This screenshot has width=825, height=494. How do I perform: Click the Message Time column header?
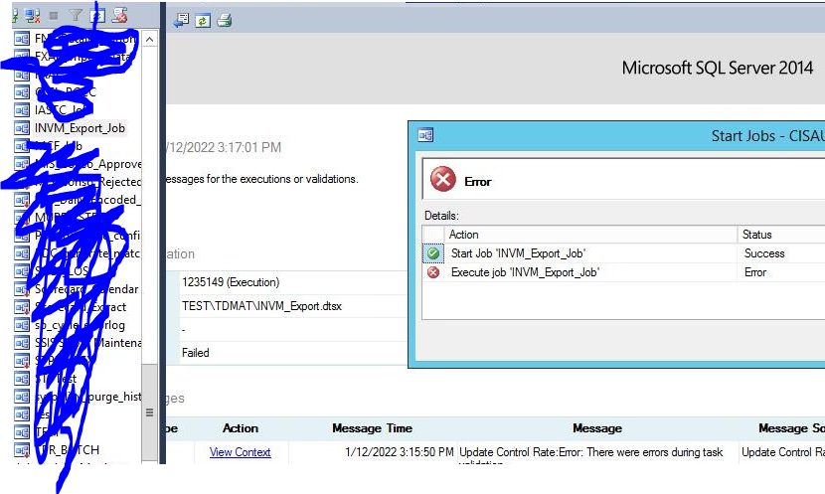pyautogui.click(x=372, y=428)
